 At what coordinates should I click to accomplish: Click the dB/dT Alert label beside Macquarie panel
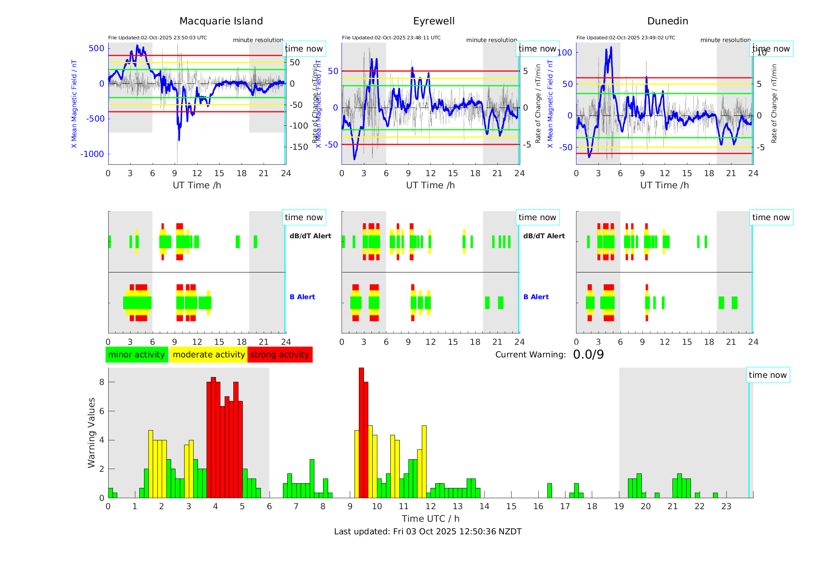pyautogui.click(x=310, y=236)
